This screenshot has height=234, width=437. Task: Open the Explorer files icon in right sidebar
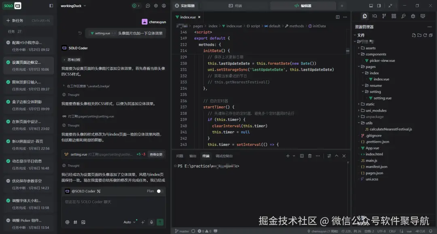click(365, 16)
